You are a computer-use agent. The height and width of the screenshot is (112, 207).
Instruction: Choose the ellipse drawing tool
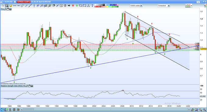click(x=81, y=6)
